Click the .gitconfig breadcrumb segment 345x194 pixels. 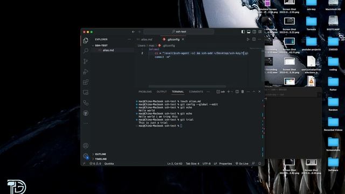tap(169, 45)
